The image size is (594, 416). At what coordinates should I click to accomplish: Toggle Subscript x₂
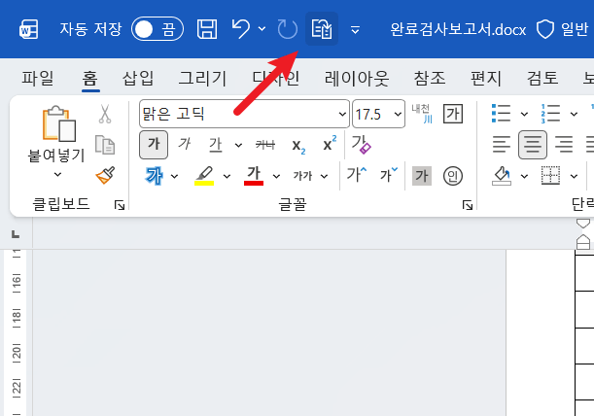[298, 146]
